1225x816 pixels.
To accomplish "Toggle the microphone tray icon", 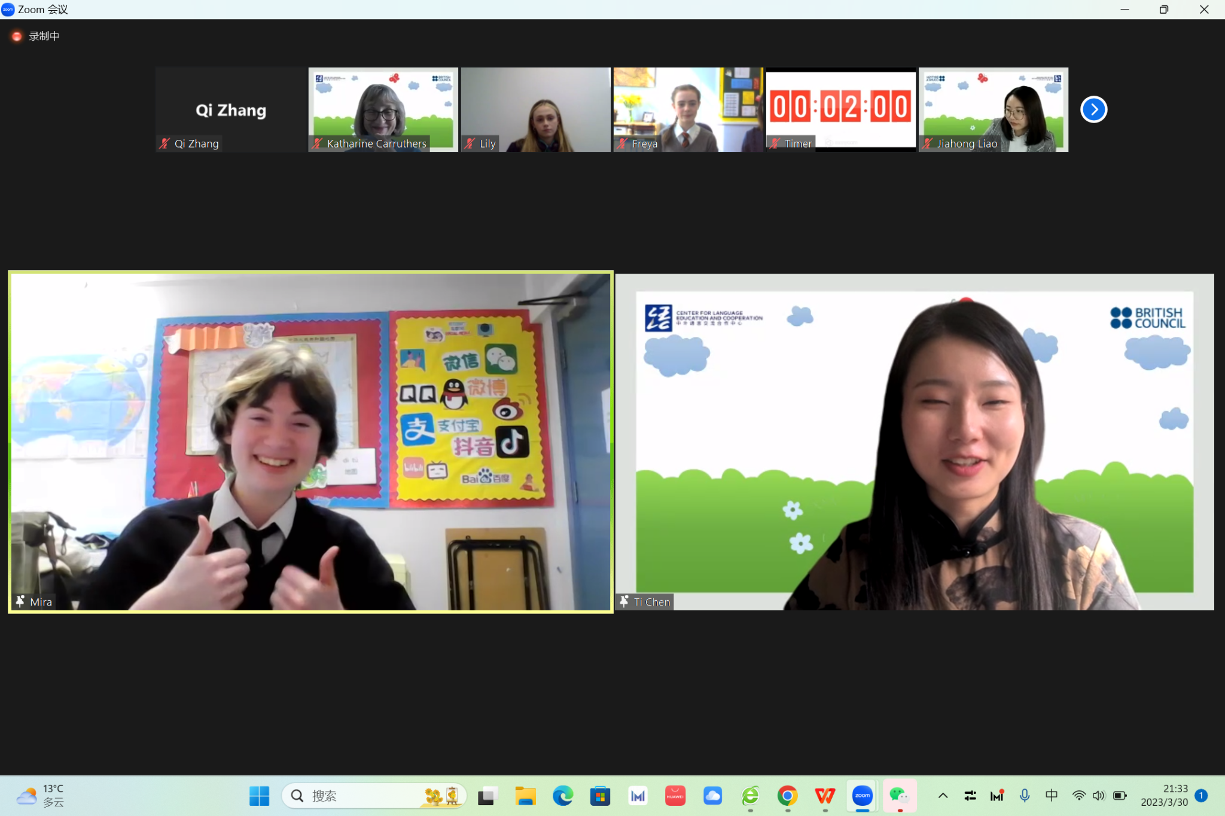I will [1025, 796].
